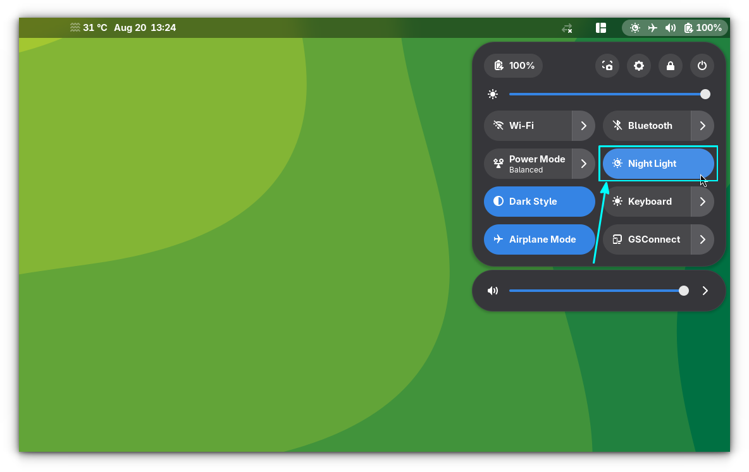Adjust the volume slider

pyautogui.click(x=599, y=291)
